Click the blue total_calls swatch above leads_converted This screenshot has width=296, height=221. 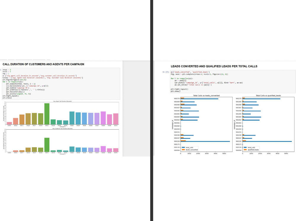pos(183,148)
